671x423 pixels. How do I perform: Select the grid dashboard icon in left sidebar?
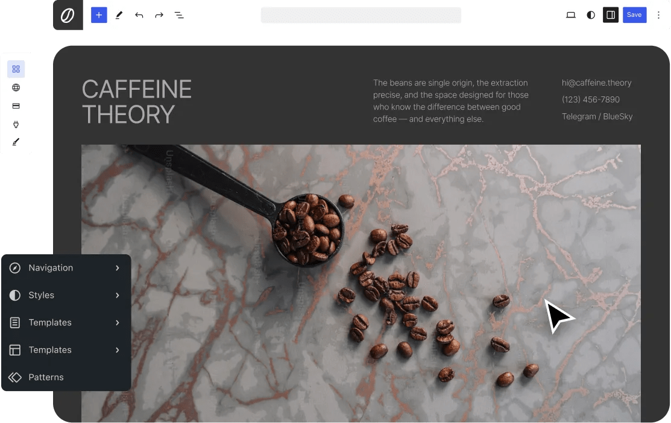(16, 69)
